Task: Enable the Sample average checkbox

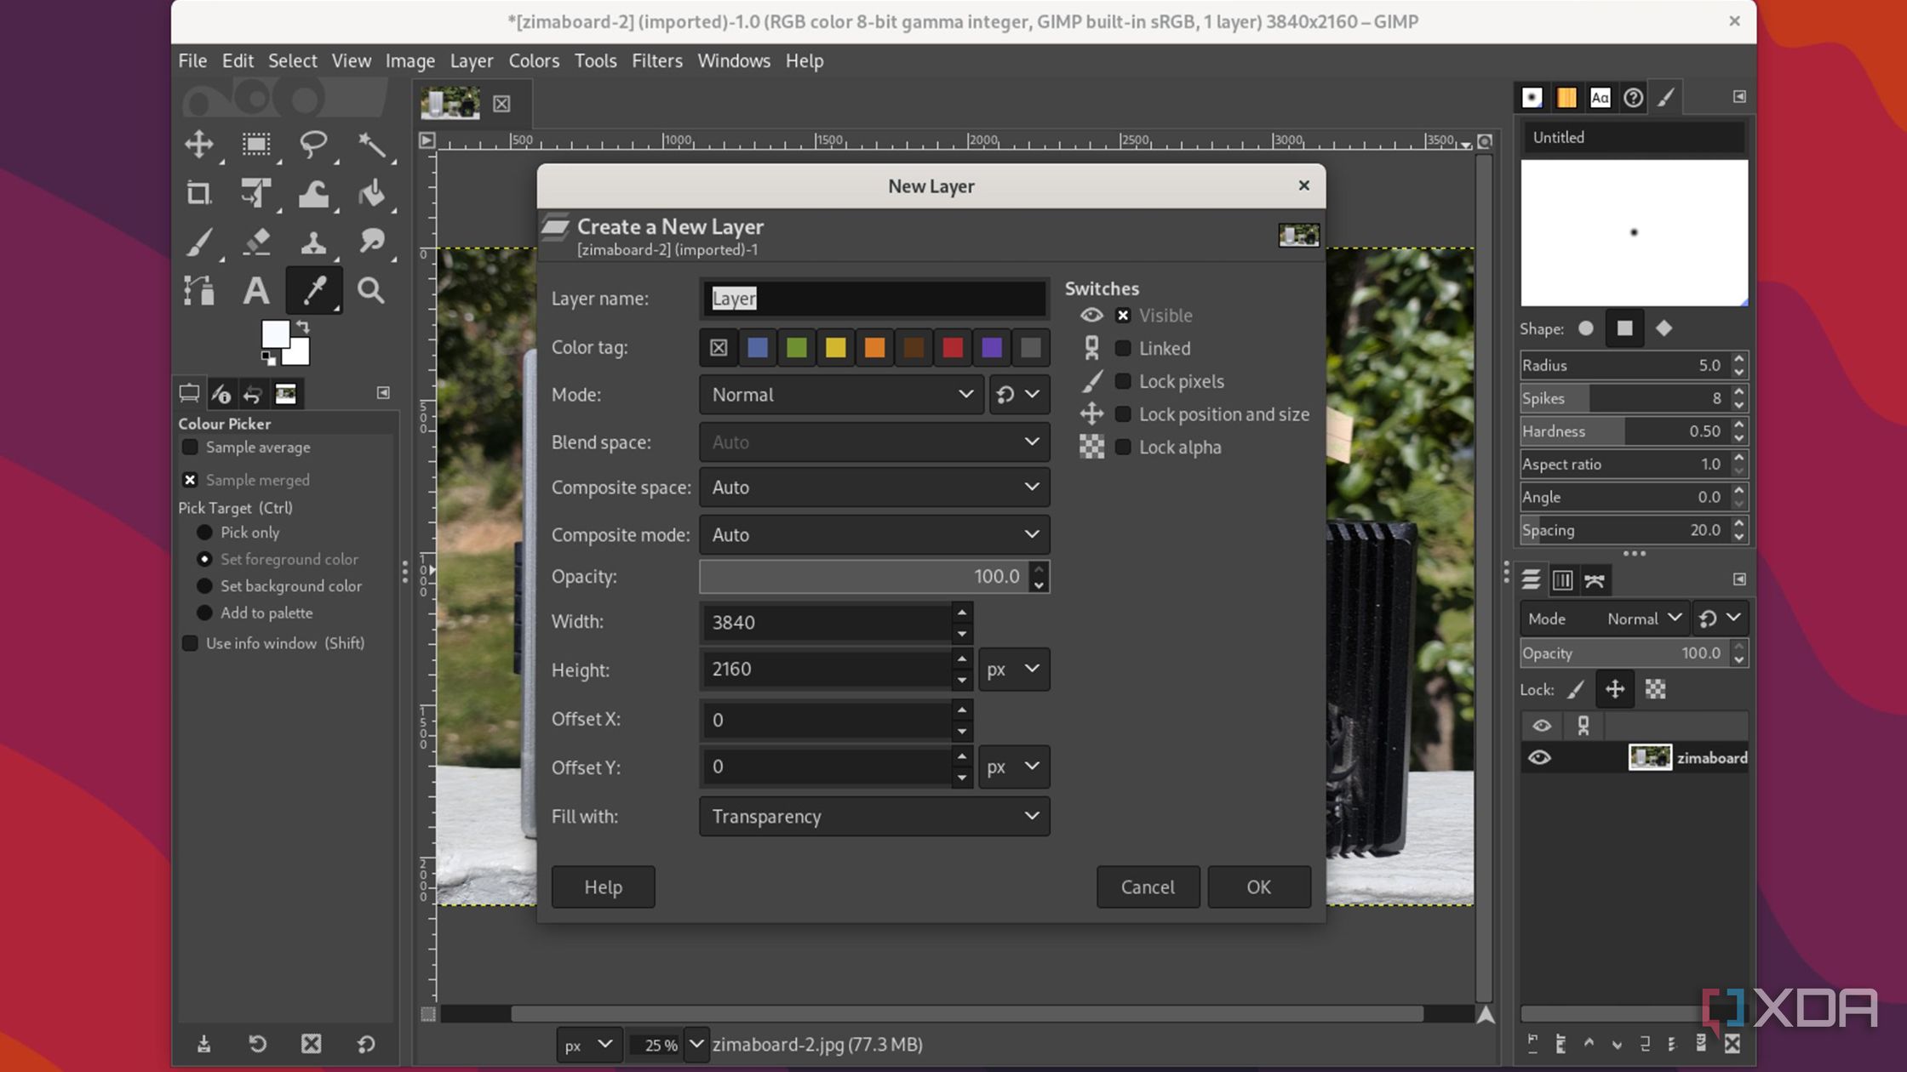Action: point(190,448)
